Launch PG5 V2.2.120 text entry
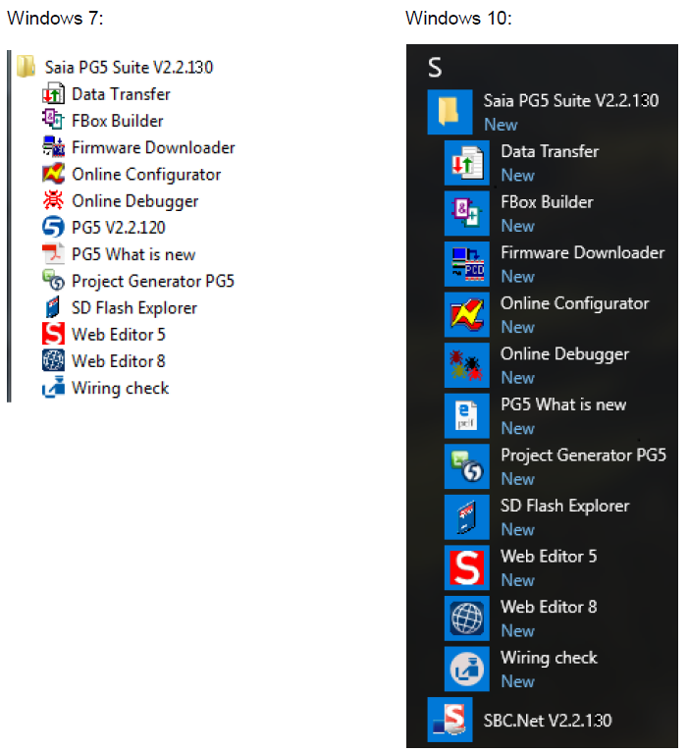The width and height of the screenshot is (688, 752). [119, 228]
